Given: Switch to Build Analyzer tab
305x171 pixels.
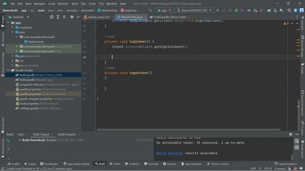Looking at the screenshot, I should pos(67,134).
